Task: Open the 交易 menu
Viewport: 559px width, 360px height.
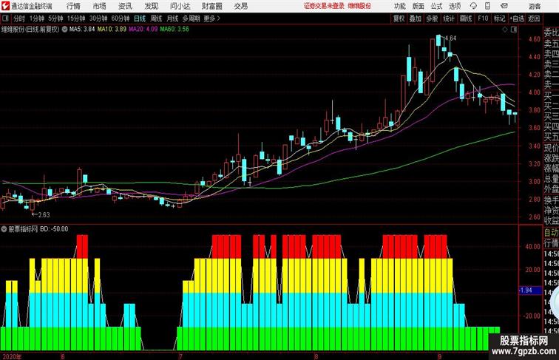Action: 240,6
